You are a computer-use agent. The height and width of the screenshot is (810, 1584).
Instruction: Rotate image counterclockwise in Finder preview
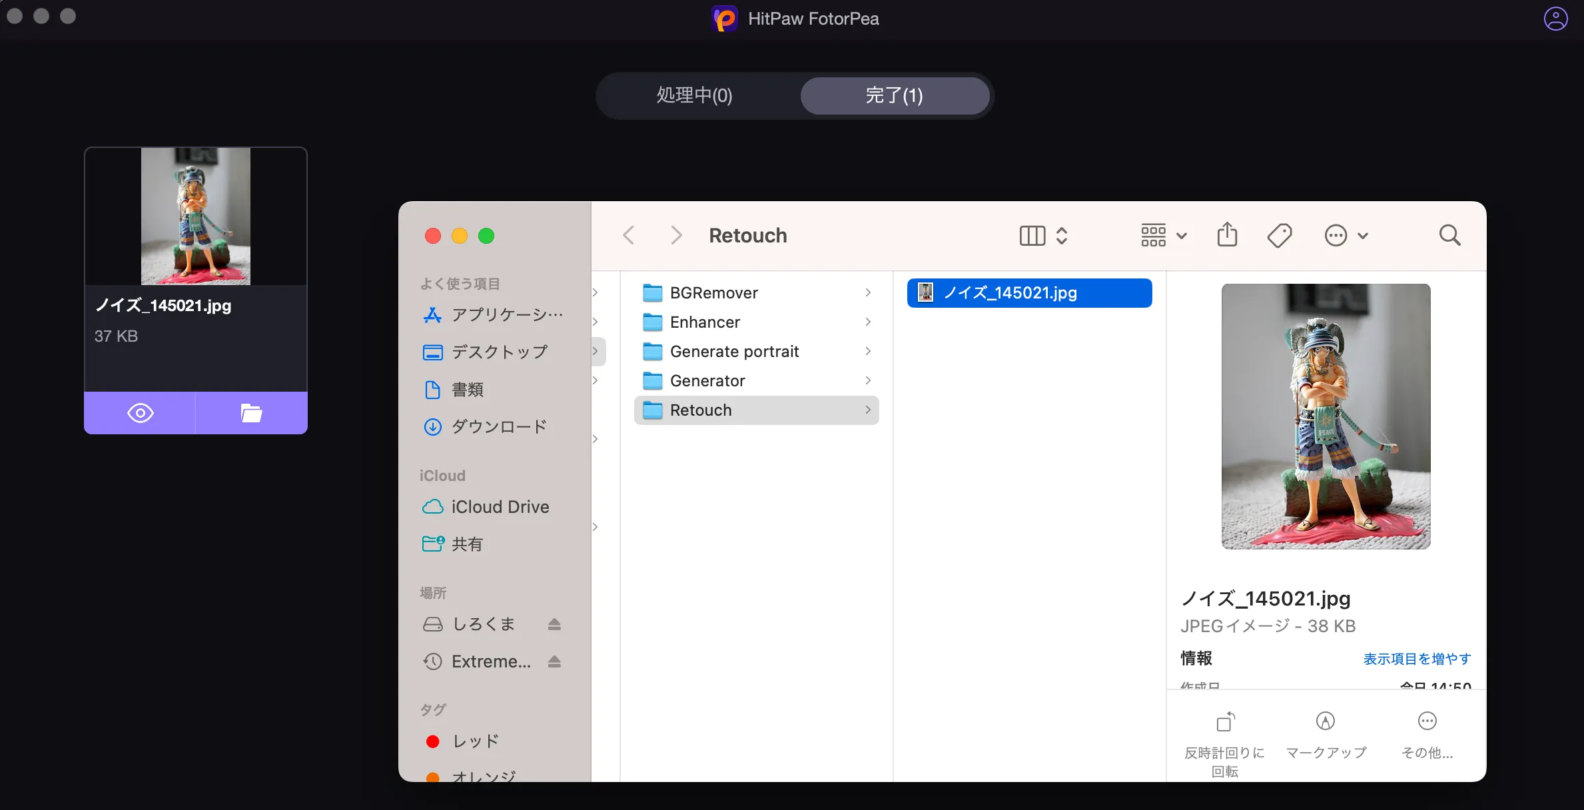coord(1224,745)
